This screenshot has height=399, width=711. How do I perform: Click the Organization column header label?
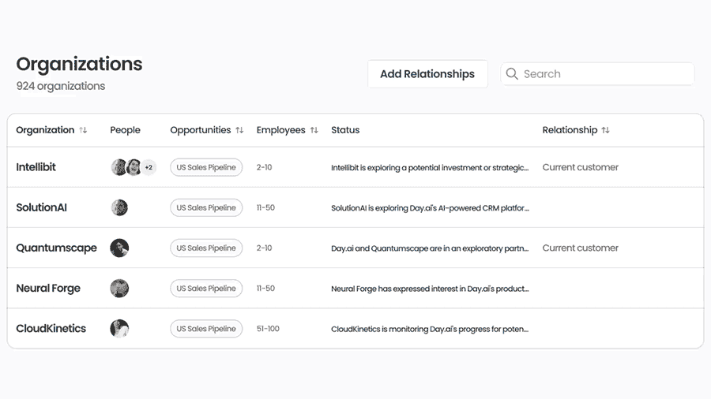click(45, 130)
